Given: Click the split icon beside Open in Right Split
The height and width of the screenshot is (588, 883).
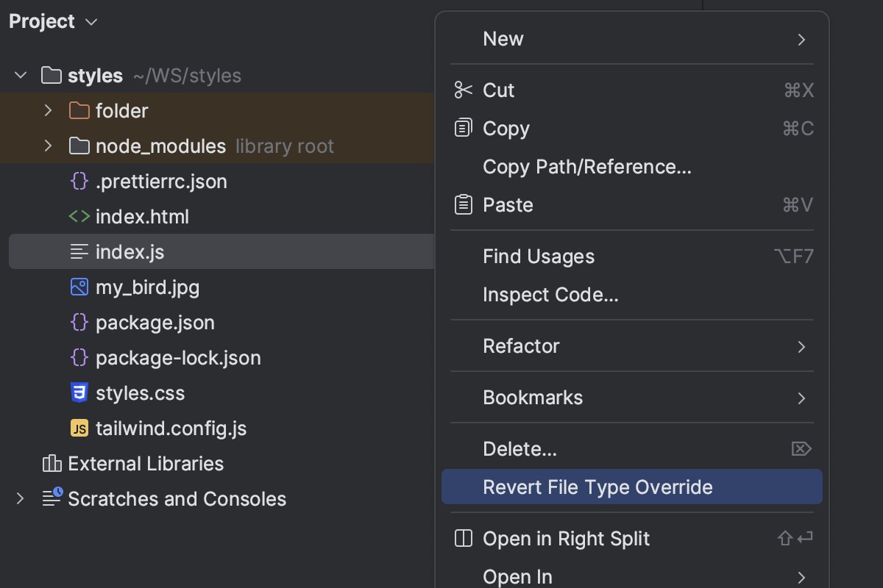Looking at the screenshot, I should click(x=463, y=538).
